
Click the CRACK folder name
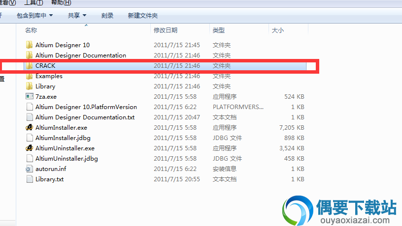tap(45, 66)
